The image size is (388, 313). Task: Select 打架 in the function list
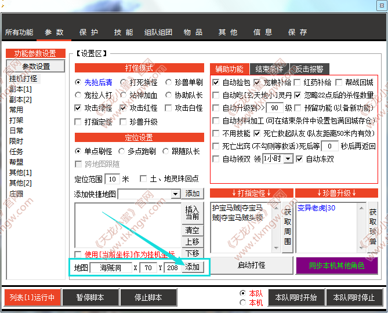(16, 120)
